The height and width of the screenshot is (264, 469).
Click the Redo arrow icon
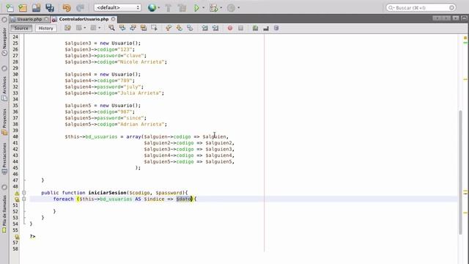(80, 7)
